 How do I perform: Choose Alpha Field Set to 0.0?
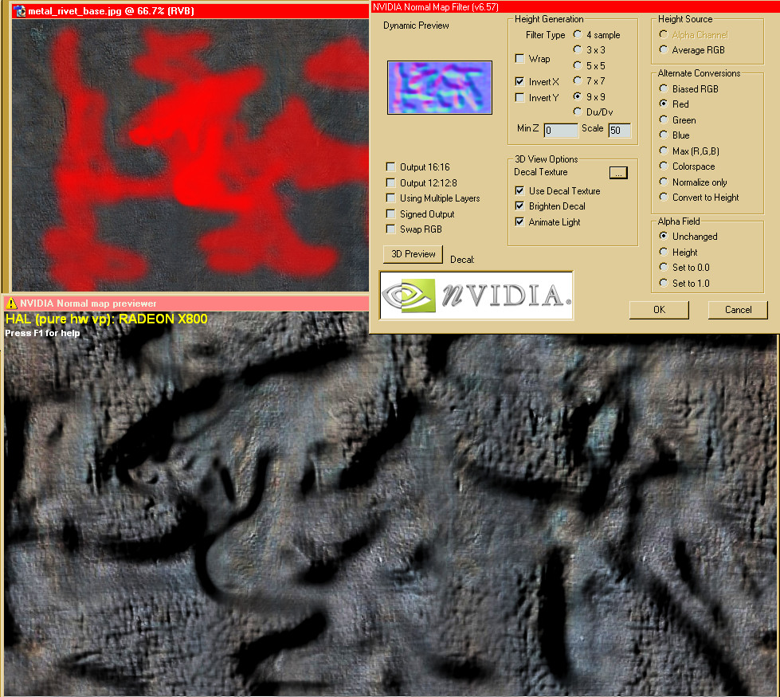click(664, 267)
